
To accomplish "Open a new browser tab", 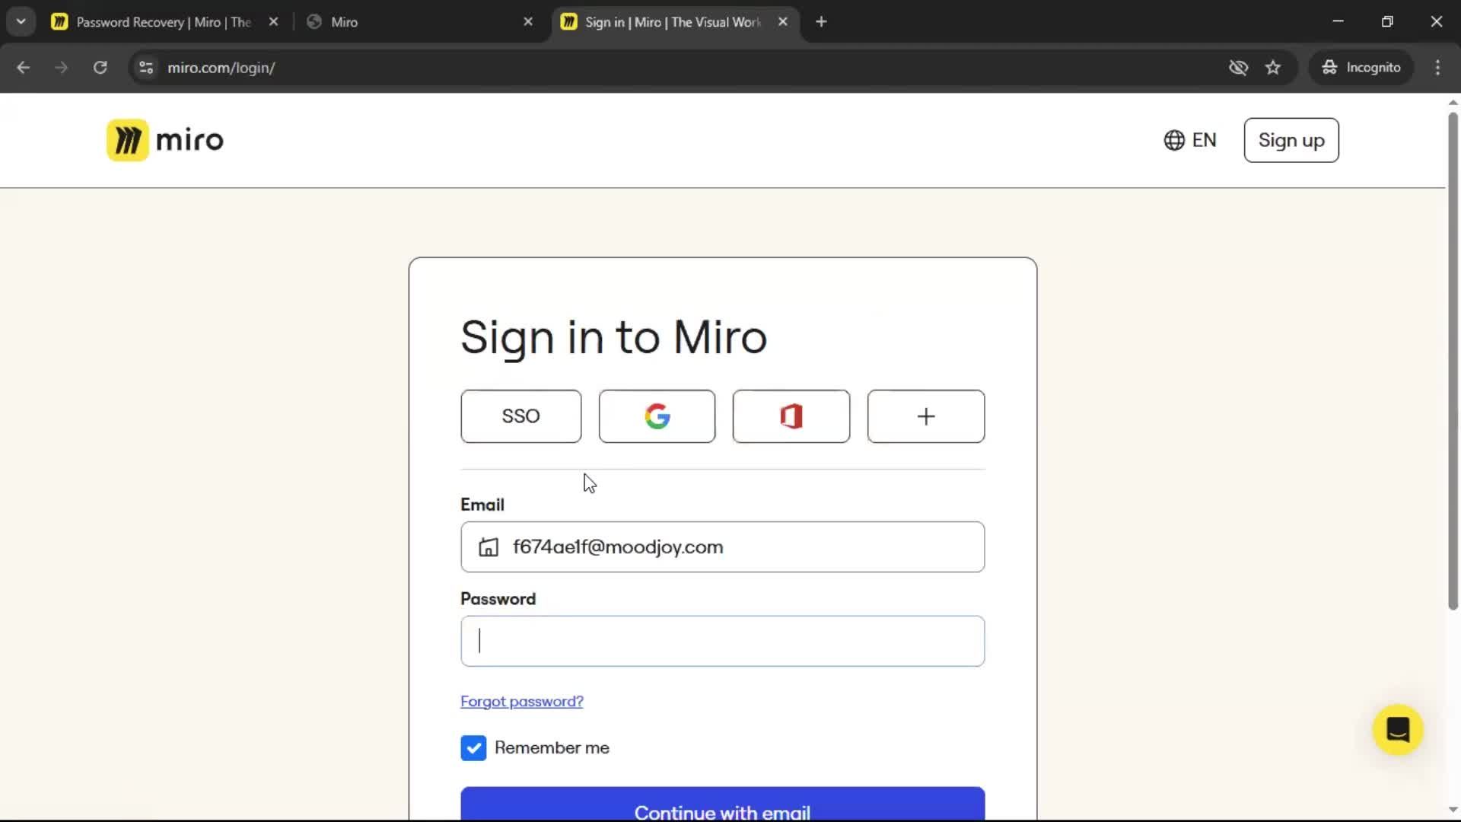I will coord(821,22).
